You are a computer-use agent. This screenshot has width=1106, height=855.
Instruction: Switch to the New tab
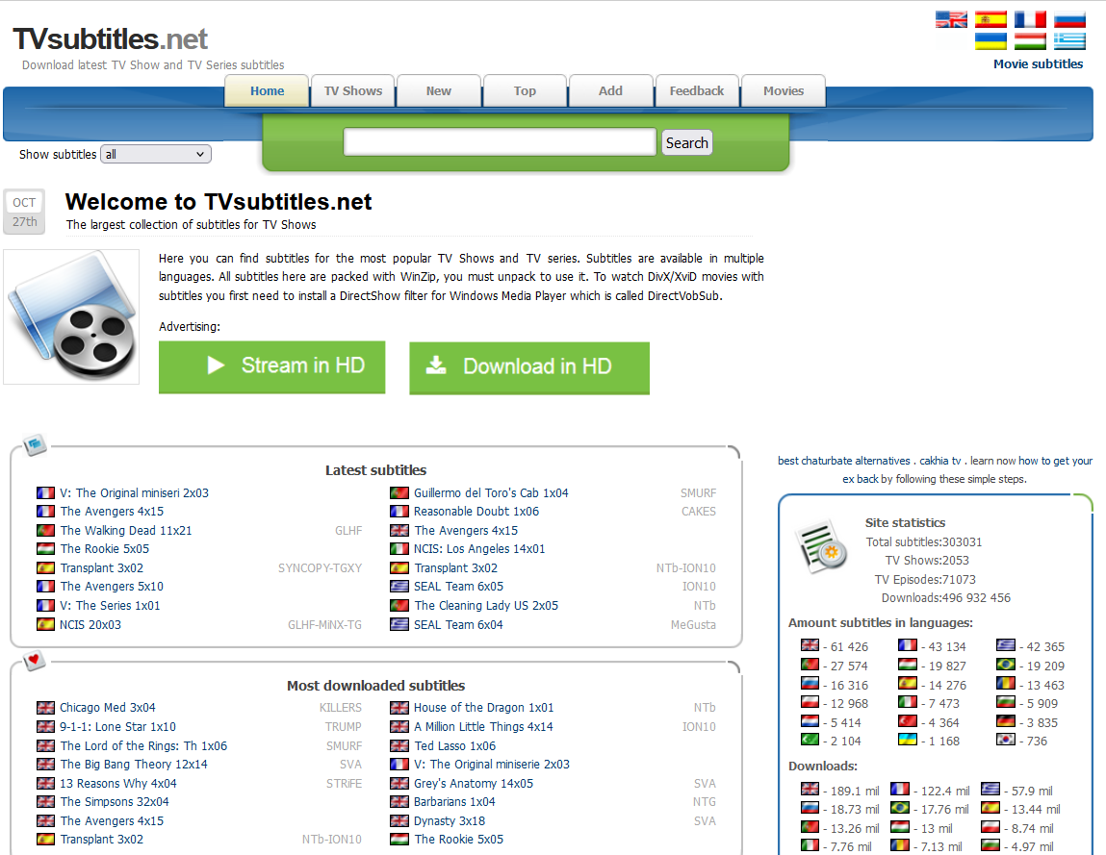[x=439, y=91]
